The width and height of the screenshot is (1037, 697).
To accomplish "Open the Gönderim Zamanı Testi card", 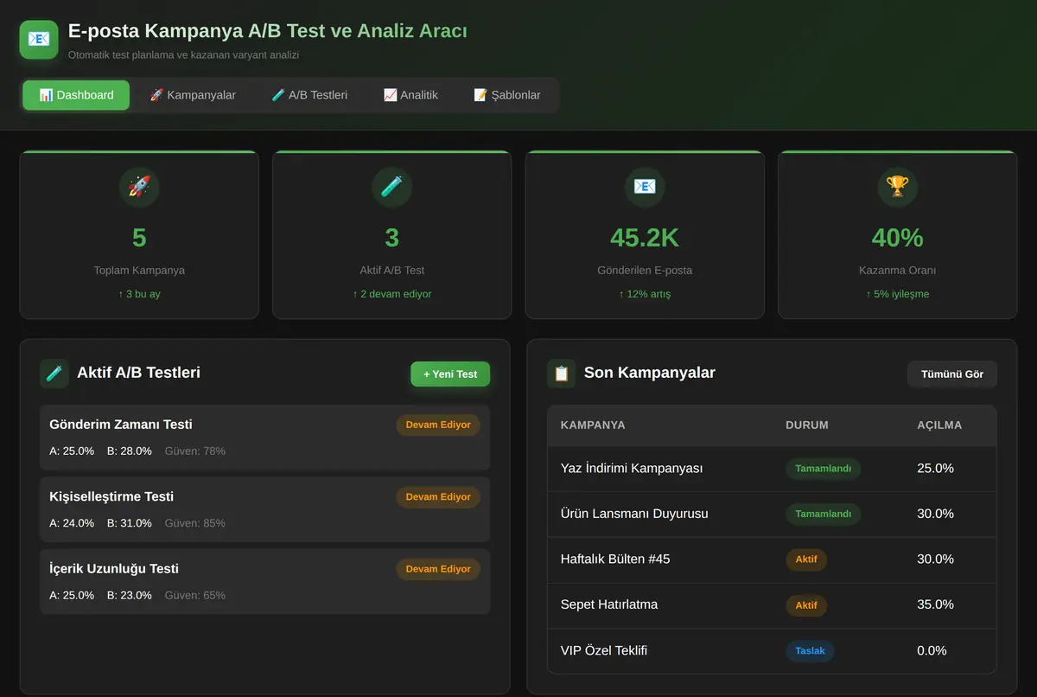I will 264,438.
